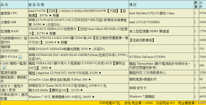The height and width of the screenshot is (105, 206).
Task: Click the broken image icon under CASE 機殼(+電源)
Action: pos(5,67)
